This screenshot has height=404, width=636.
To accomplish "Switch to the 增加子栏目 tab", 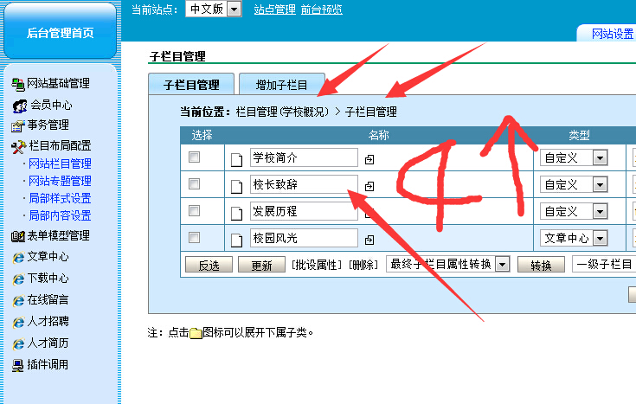I will tap(281, 85).
